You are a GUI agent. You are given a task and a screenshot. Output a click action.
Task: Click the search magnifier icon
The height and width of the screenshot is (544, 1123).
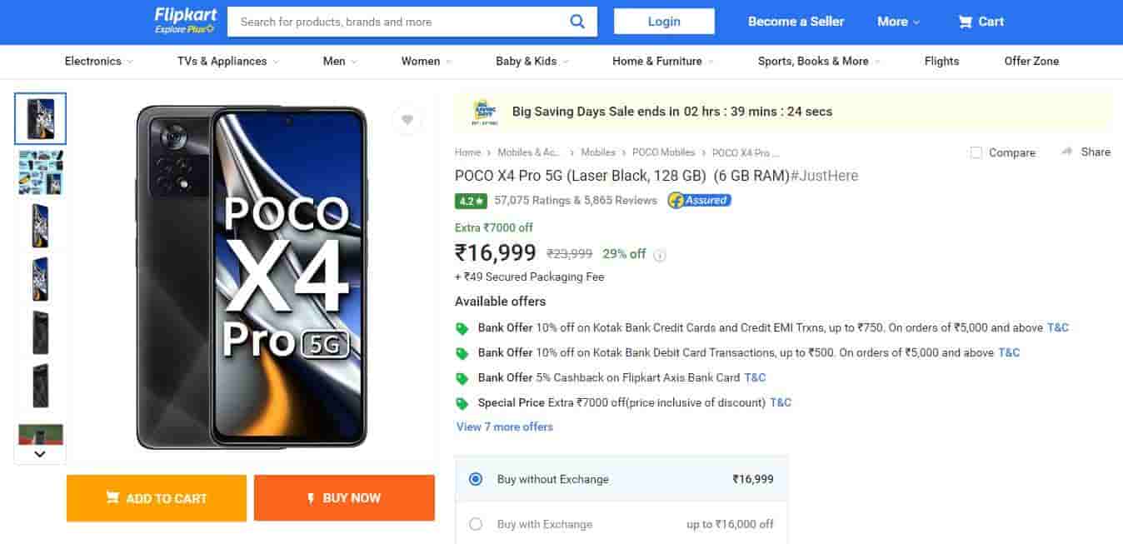[x=578, y=22]
